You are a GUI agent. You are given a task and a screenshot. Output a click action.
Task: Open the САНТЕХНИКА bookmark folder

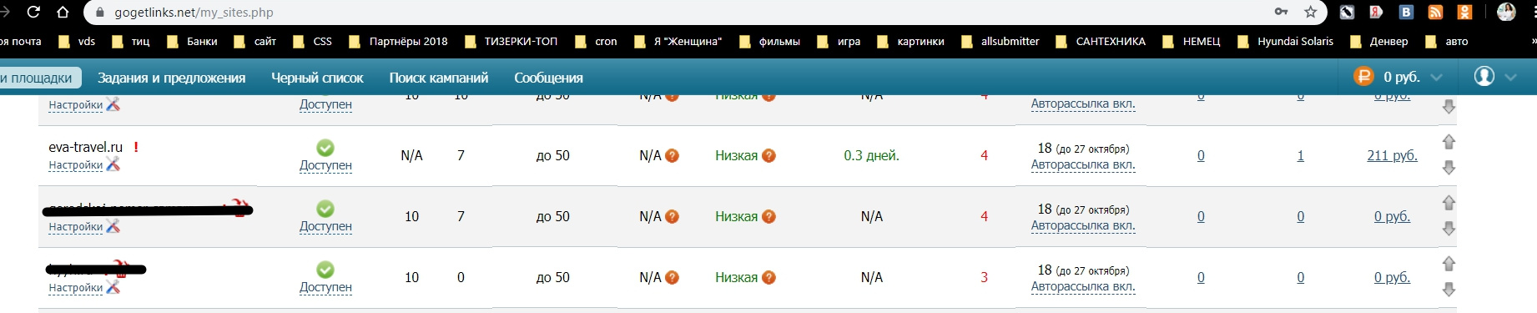(x=1101, y=41)
